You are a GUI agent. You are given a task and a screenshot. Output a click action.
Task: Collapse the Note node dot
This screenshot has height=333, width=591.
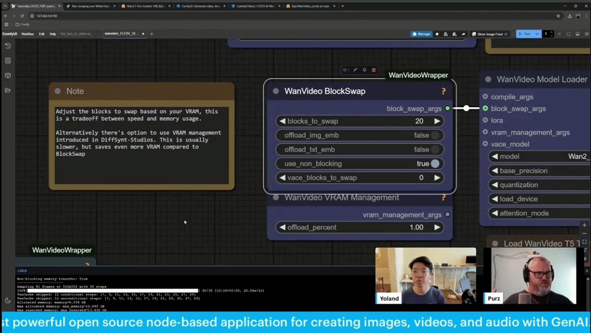point(58,91)
